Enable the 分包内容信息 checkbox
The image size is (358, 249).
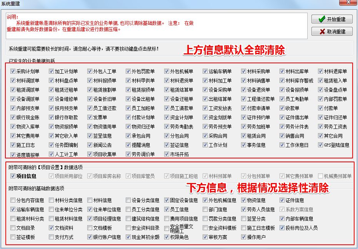(x=13, y=200)
